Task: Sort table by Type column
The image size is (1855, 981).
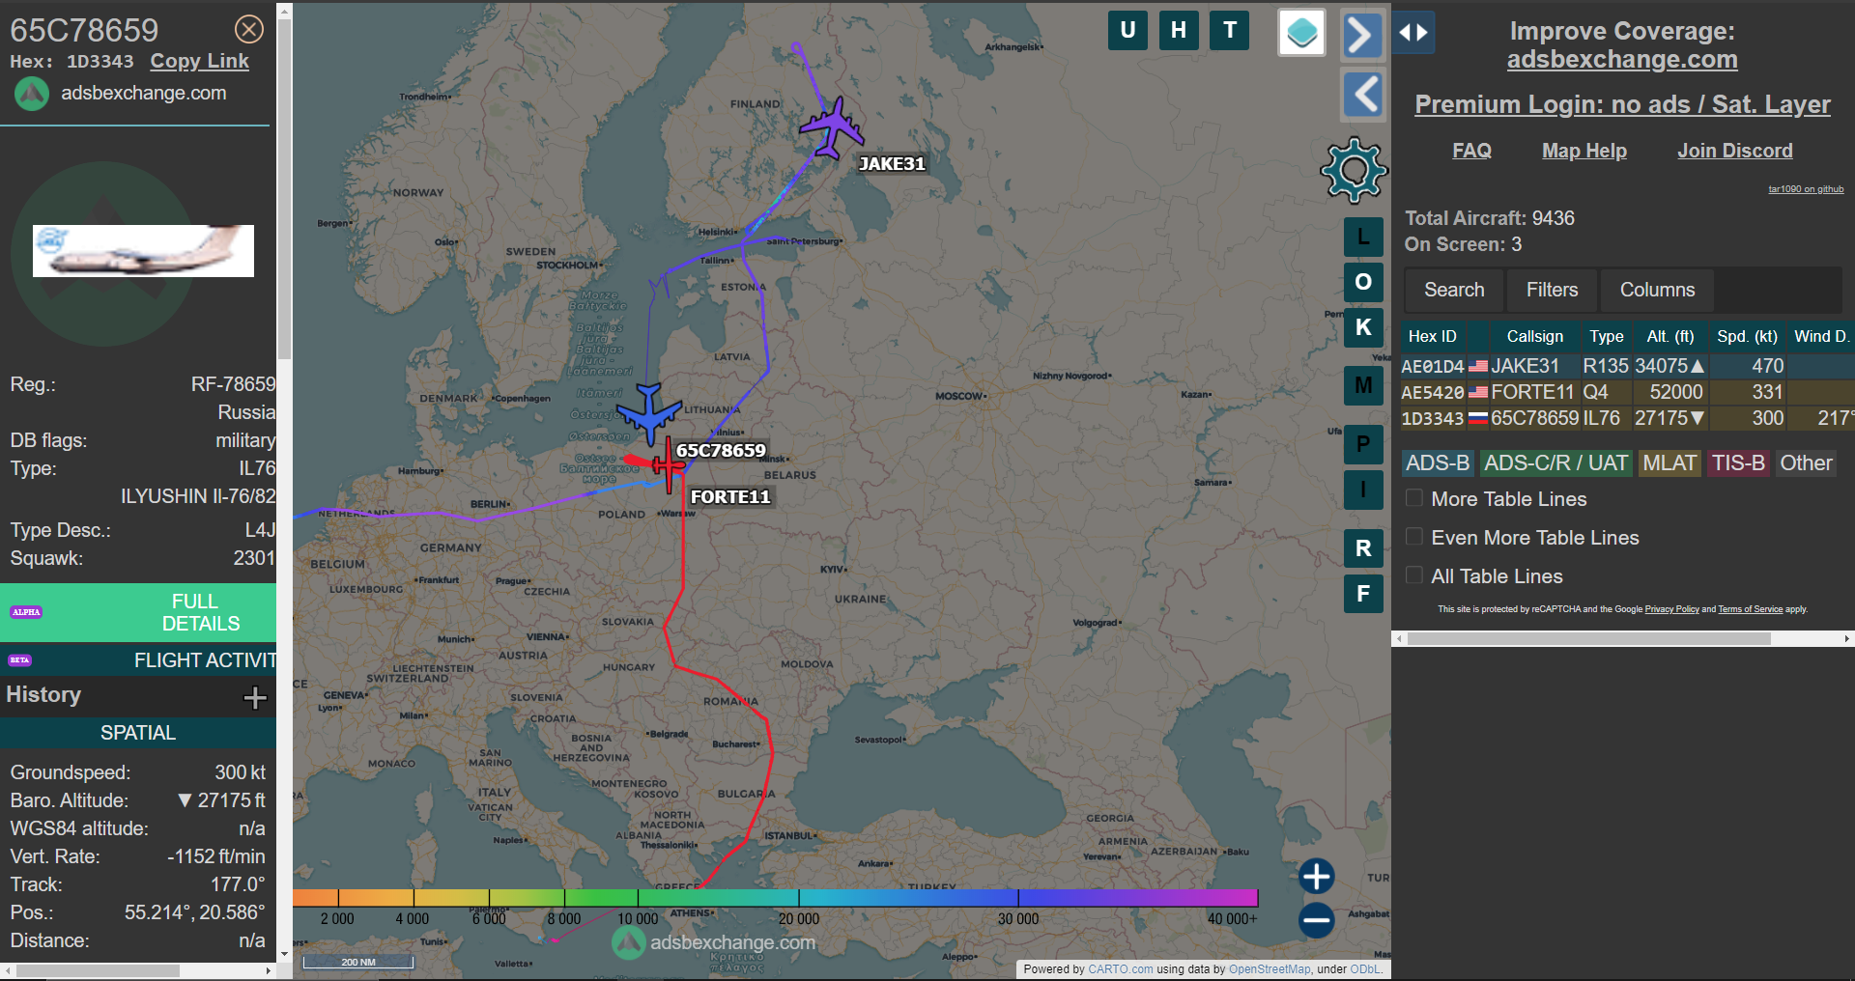Action: coord(1606,336)
